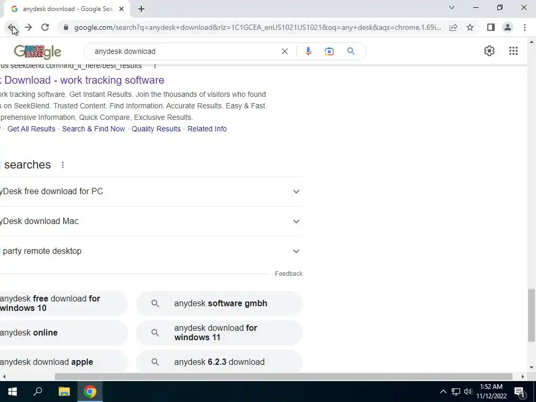Click the browser forward arrow
Viewport: 536px width, 402px height.
28,27
